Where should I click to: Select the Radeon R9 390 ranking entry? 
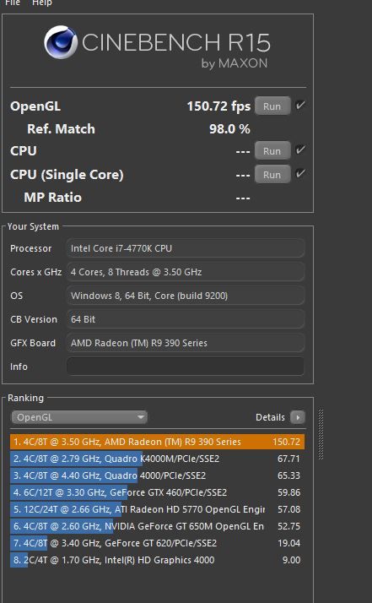(157, 442)
